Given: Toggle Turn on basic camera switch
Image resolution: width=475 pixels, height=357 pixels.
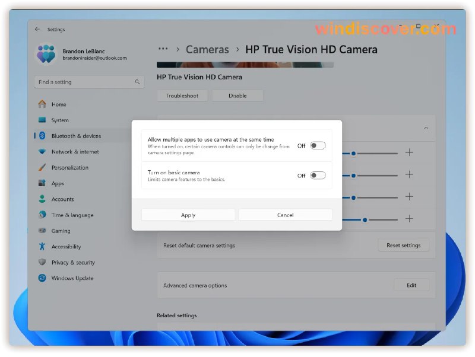Looking at the screenshot, I should [318, 176].
